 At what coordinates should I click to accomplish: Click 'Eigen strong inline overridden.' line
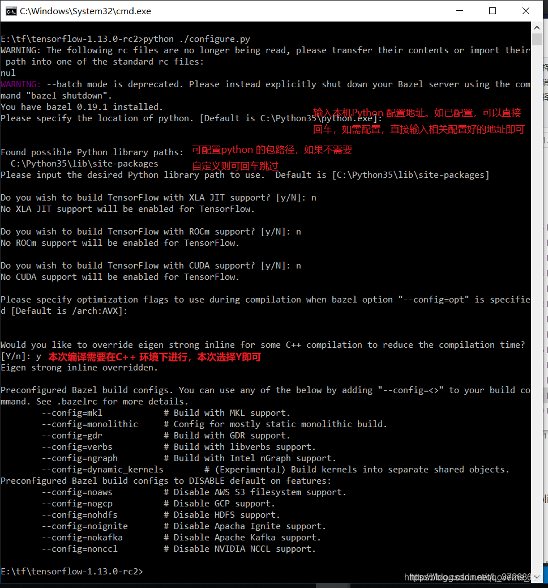(x=79, y=368)
